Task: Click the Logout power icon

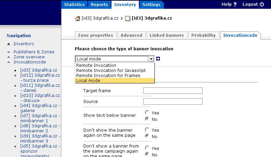Action: point(262,4)
